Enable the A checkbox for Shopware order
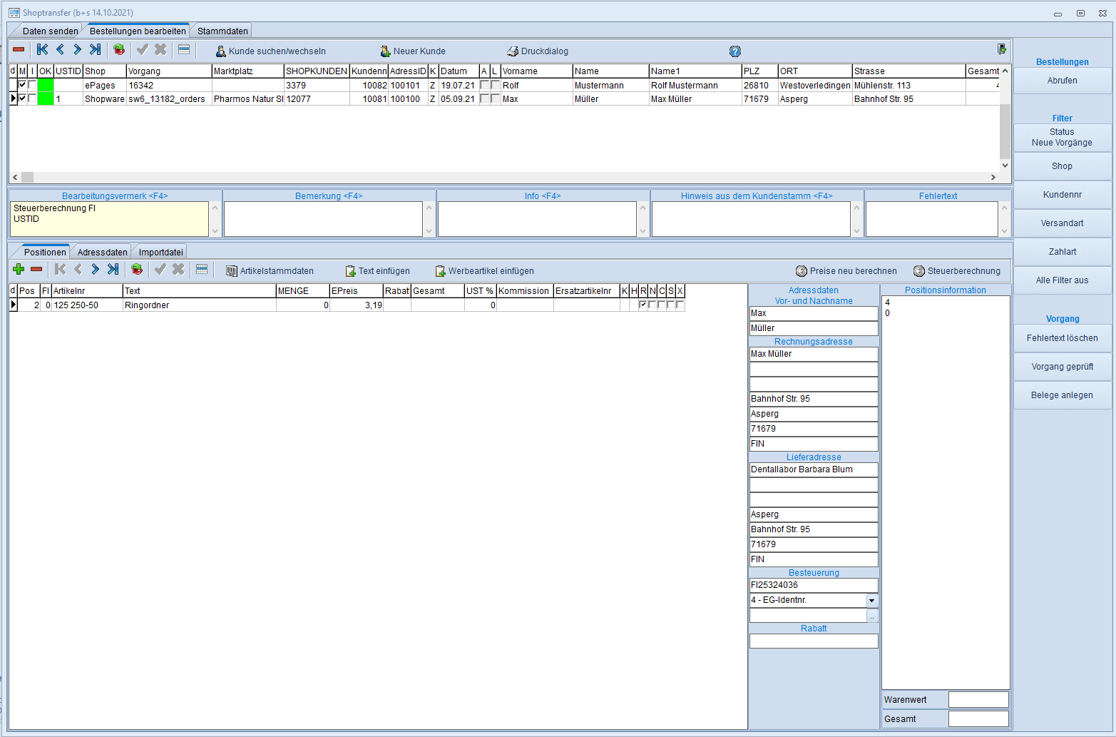 click(484, 98)
